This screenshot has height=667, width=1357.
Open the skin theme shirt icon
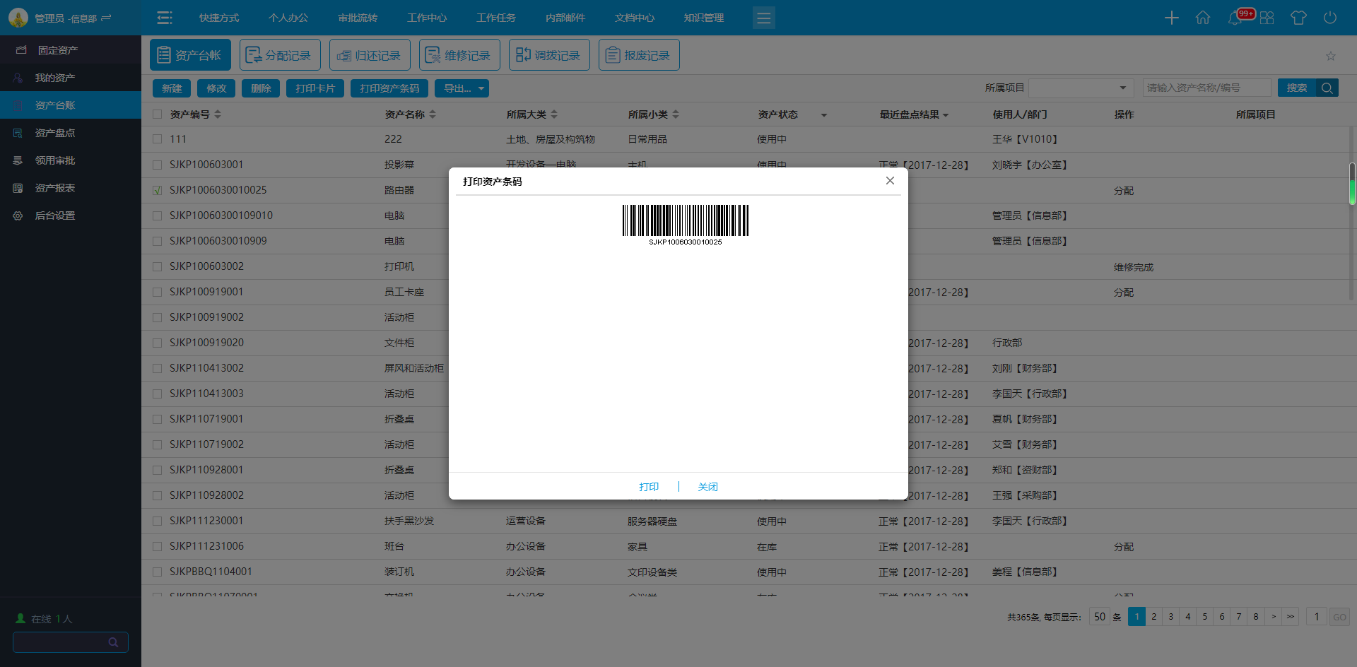(x=1298, y=18)
